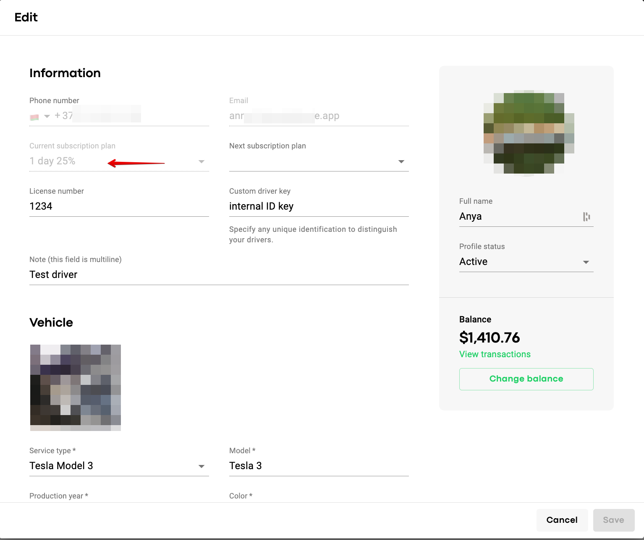
Task: Click the Edit dialog title
Action: [x=26, y=17]
